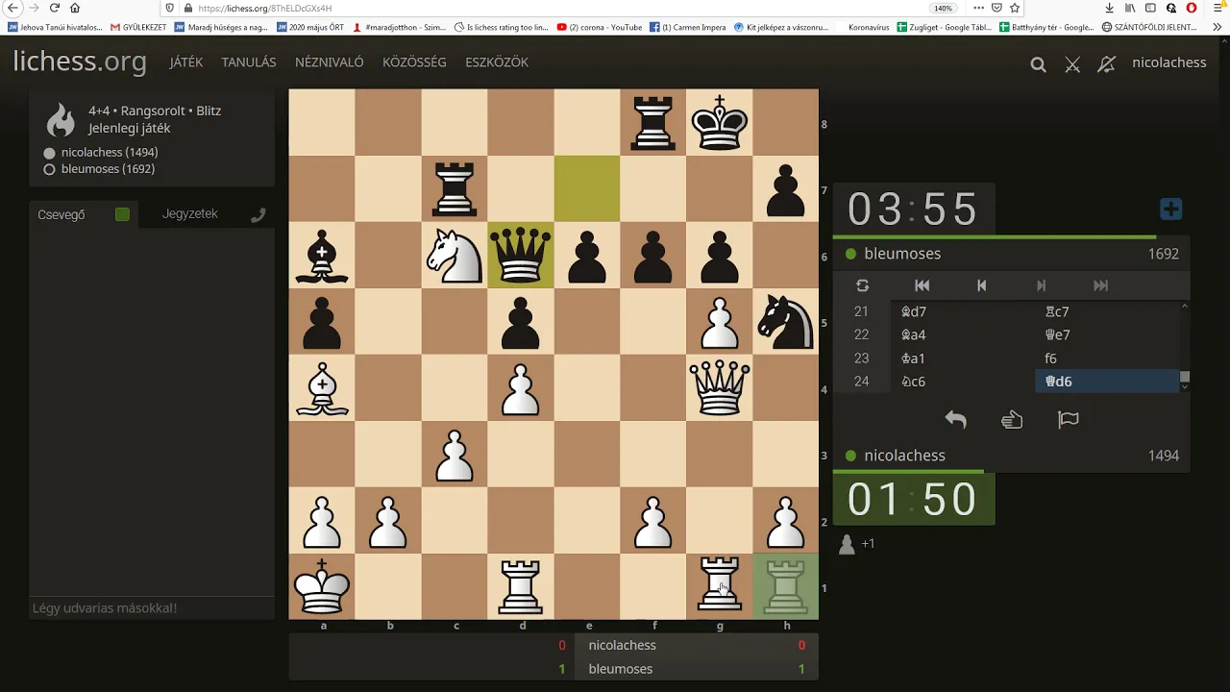The width and height of the screenshot is (1230, 692).
Task: Open nicolachess (1494) profile in game info
Action: [x=110, y=152]
